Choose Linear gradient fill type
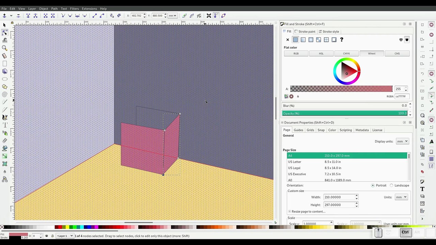The height and width of the screenshot is (245, 436). (x=303, y=40)
